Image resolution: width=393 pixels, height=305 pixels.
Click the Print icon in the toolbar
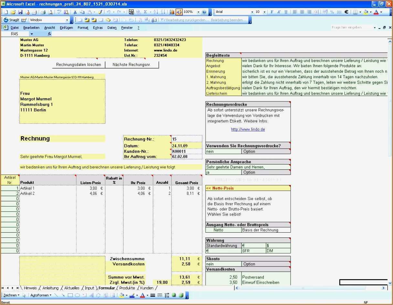[x=43, y=12]
